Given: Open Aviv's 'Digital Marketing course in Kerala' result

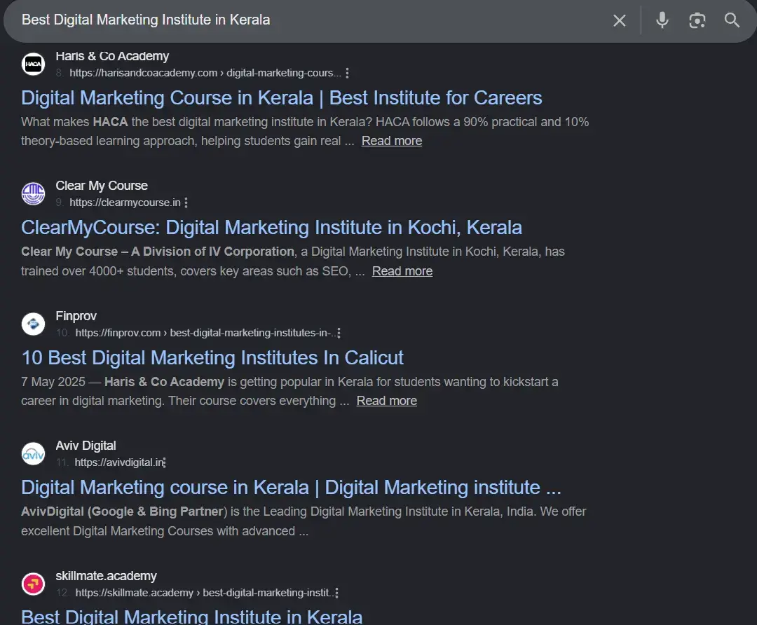Looking at the screenshot, I should (x=291, y=488).
